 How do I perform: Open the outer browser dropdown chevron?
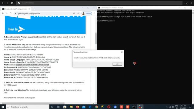187,3
